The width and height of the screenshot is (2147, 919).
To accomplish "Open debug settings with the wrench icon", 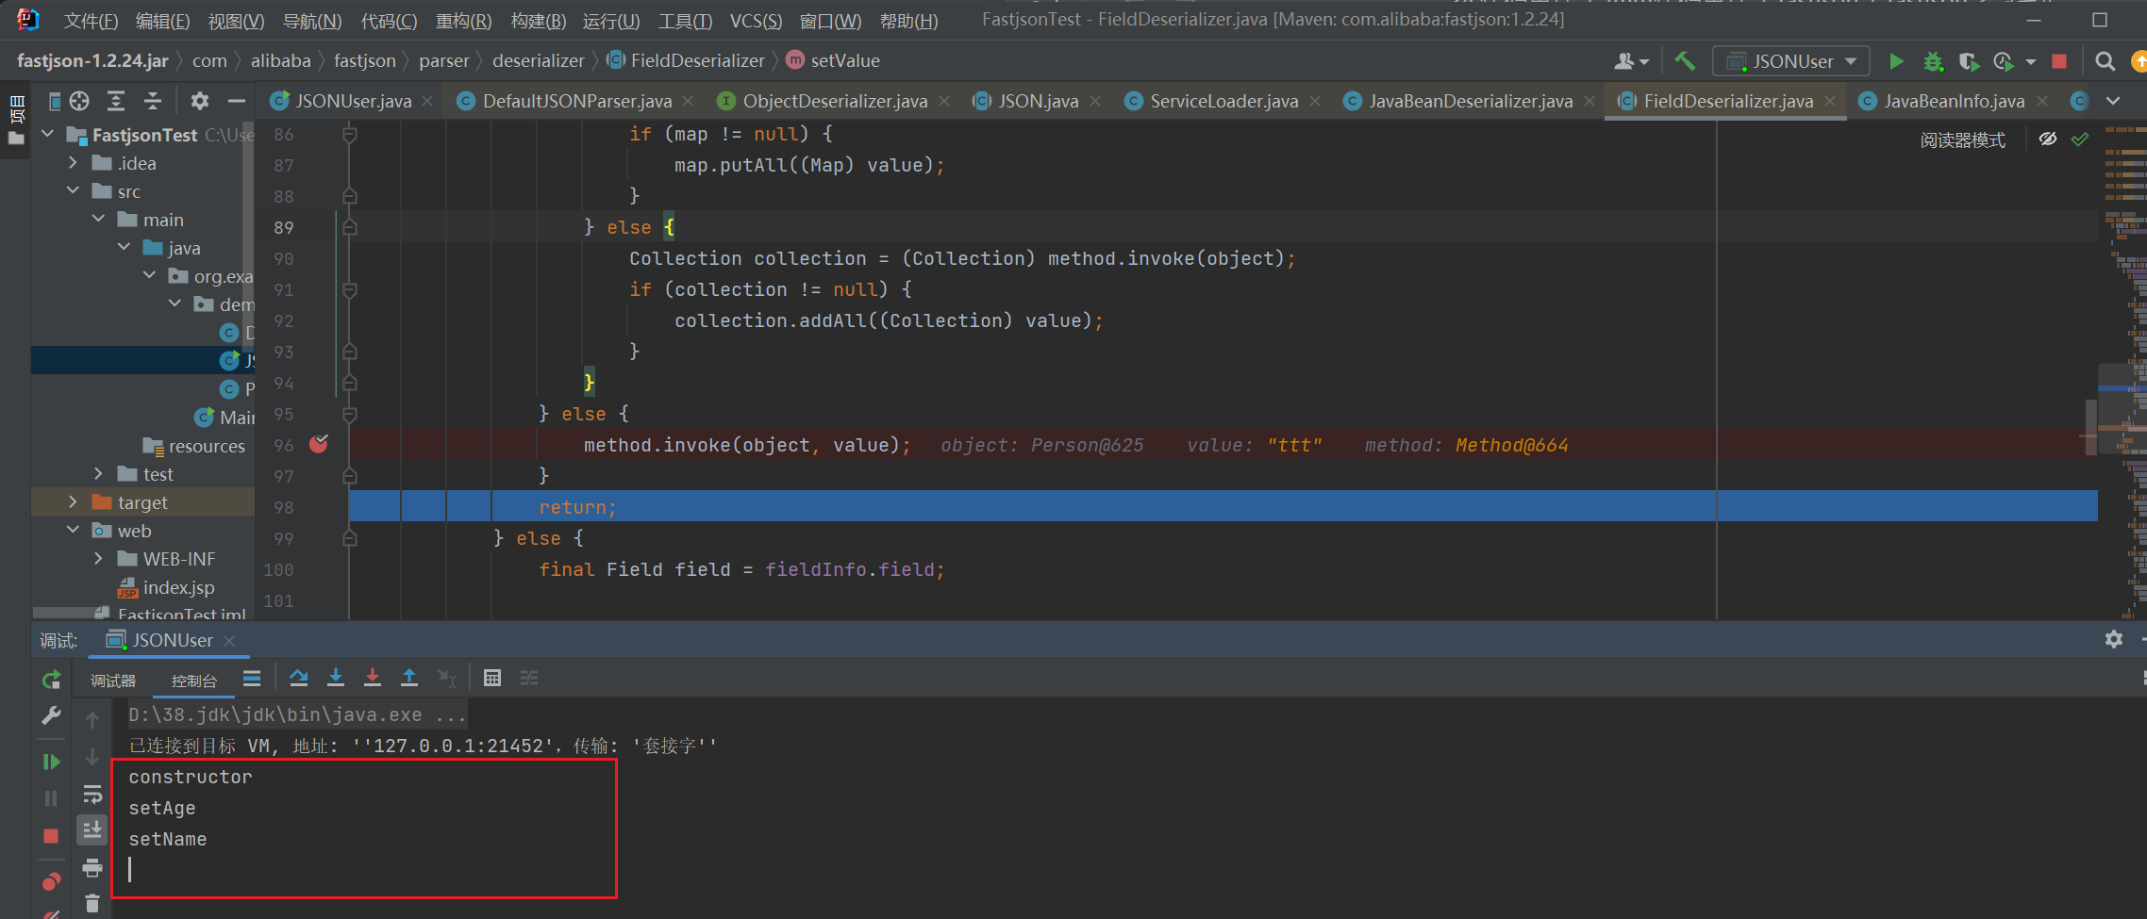I will 51,716.
